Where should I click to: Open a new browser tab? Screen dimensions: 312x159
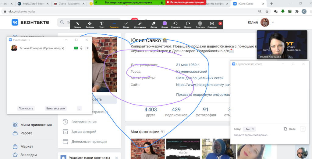coord(271,4)
